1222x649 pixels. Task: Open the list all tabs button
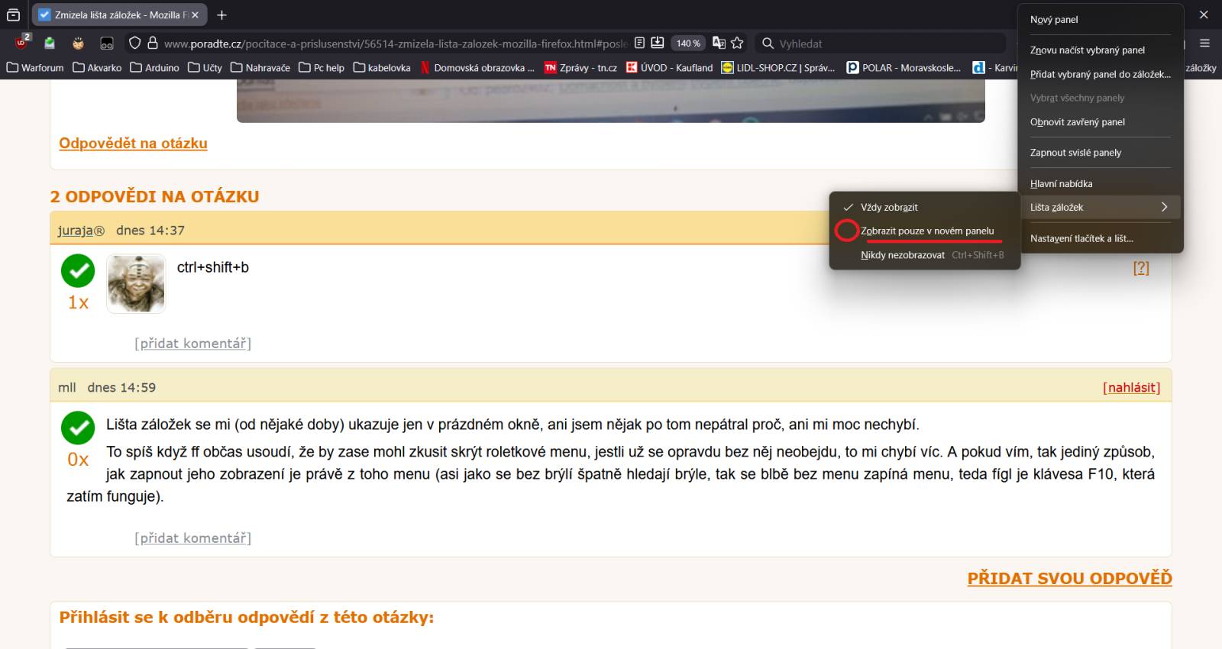point(14,15)
